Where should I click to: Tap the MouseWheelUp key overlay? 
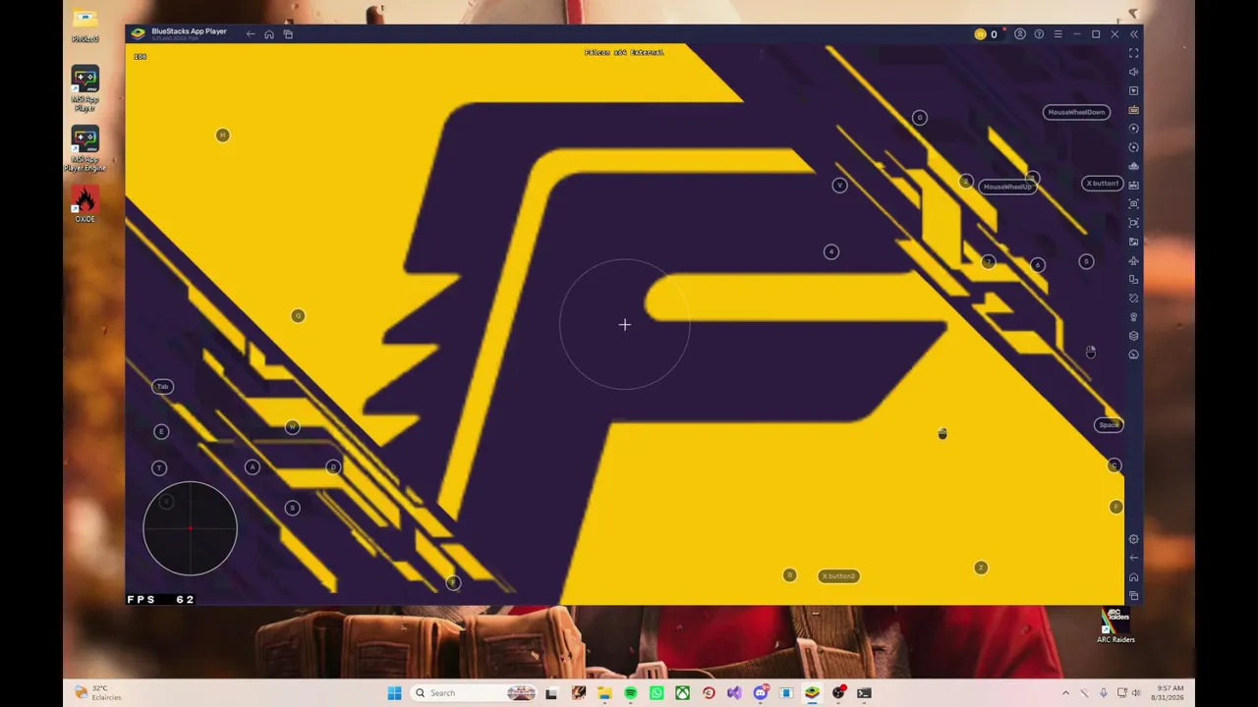[x=1007, y=187]
